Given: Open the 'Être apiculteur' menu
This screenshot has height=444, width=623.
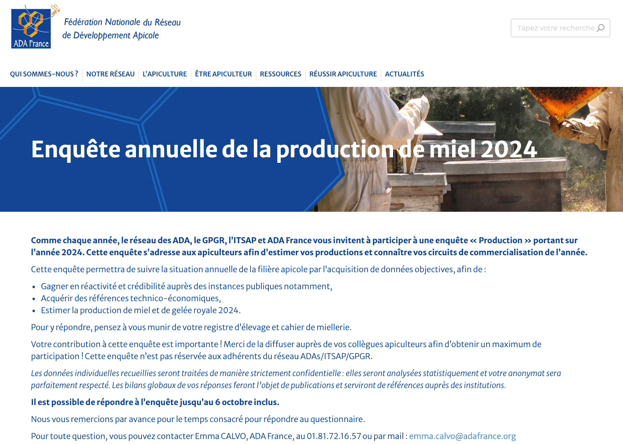Looking at the screenshot, I should [223, 74].
